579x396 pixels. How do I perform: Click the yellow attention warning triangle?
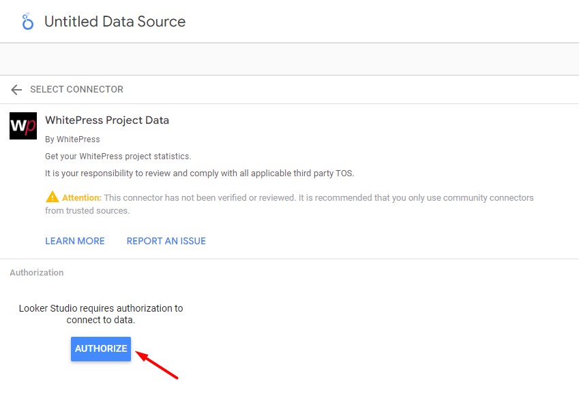(52, 197)
